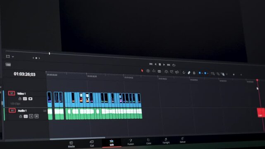Jump to last frame transport button
This screenshot has width=265, height=149.
(x=169, y=65)
